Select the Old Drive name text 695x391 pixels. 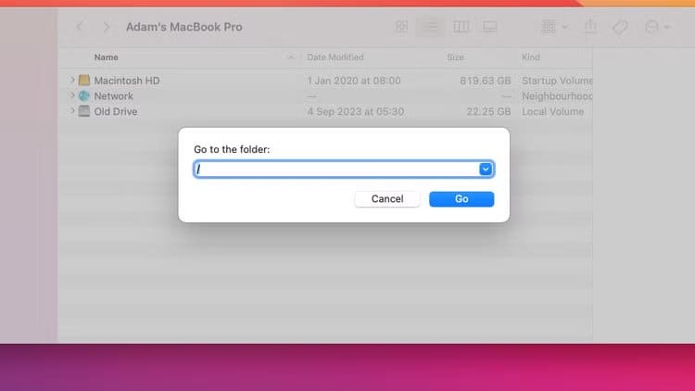point(116,112)
